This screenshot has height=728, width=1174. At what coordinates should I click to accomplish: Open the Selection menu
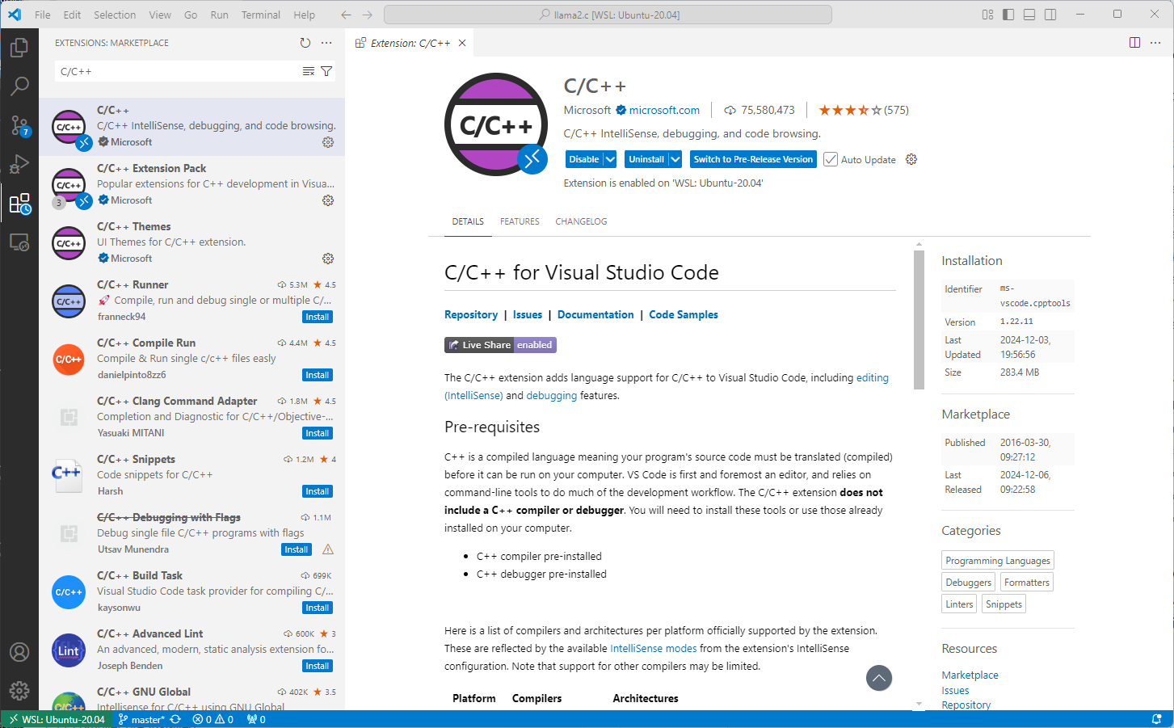point(115,15)
